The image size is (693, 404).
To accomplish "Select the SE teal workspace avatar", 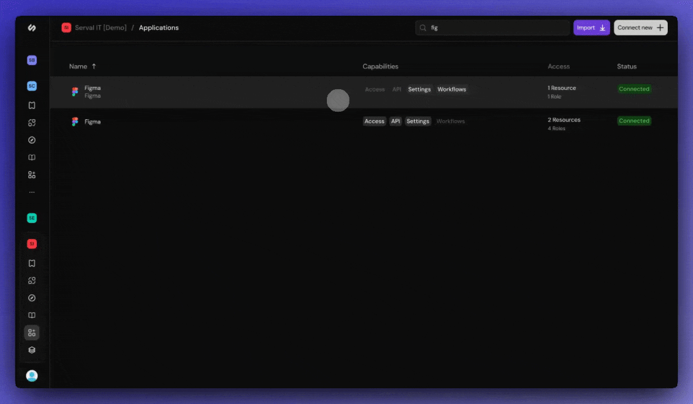I will [x=31, y=218].
